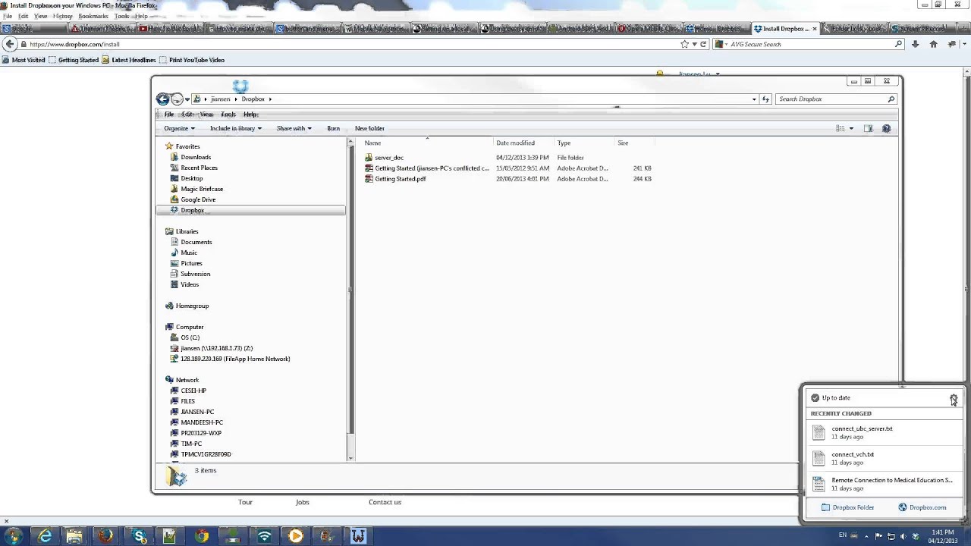Select MANDEESH-PC under Network
971x546 pixels.
coord(201,422)
